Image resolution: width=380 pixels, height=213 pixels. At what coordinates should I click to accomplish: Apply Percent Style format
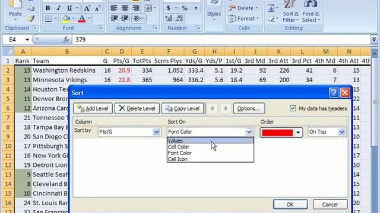[x=185, y=8]
